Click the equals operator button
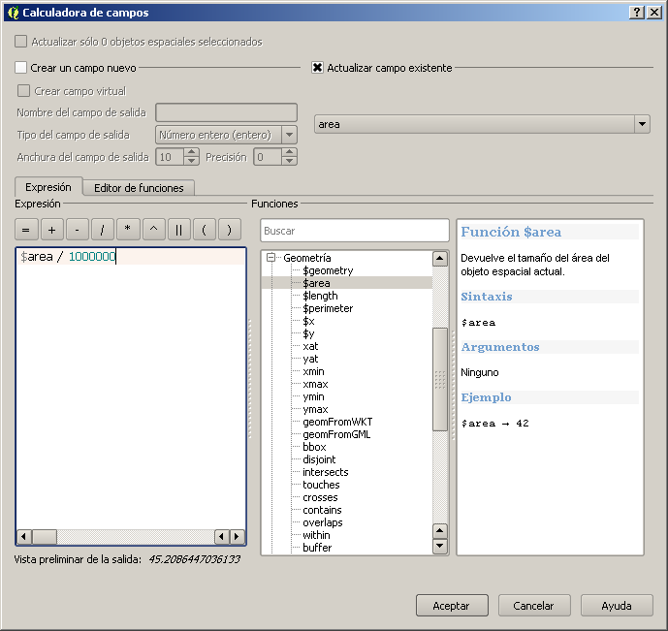Screen dimensions: 668x631 26,230
